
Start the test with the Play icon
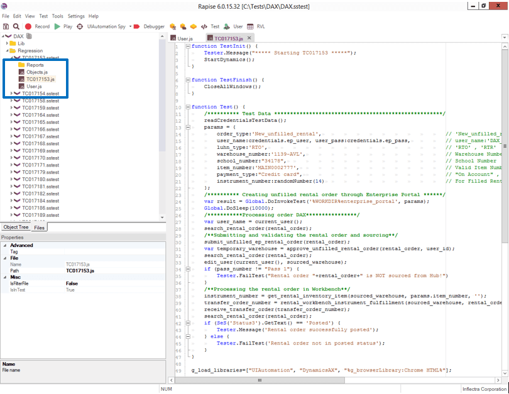57,26
